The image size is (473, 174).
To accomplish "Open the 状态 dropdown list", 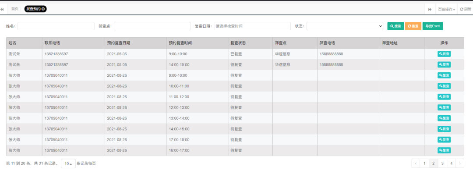I will point(345,26).
